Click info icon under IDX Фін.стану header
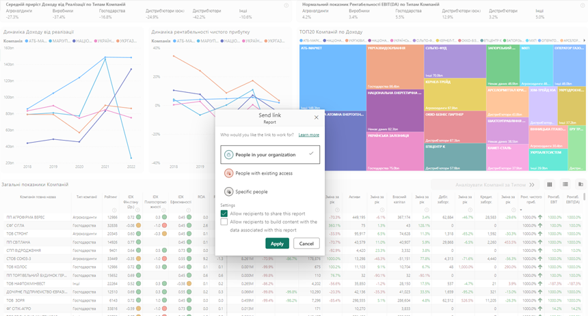The height and width of the screenshot is (316, 588). point(138,210)
